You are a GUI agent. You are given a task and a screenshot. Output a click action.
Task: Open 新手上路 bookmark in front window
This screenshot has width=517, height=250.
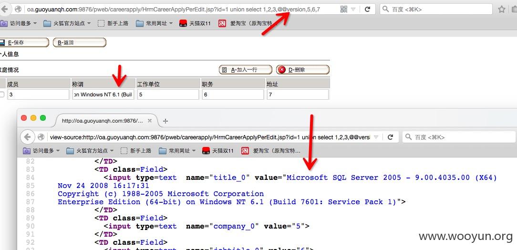tap(136, 151)
